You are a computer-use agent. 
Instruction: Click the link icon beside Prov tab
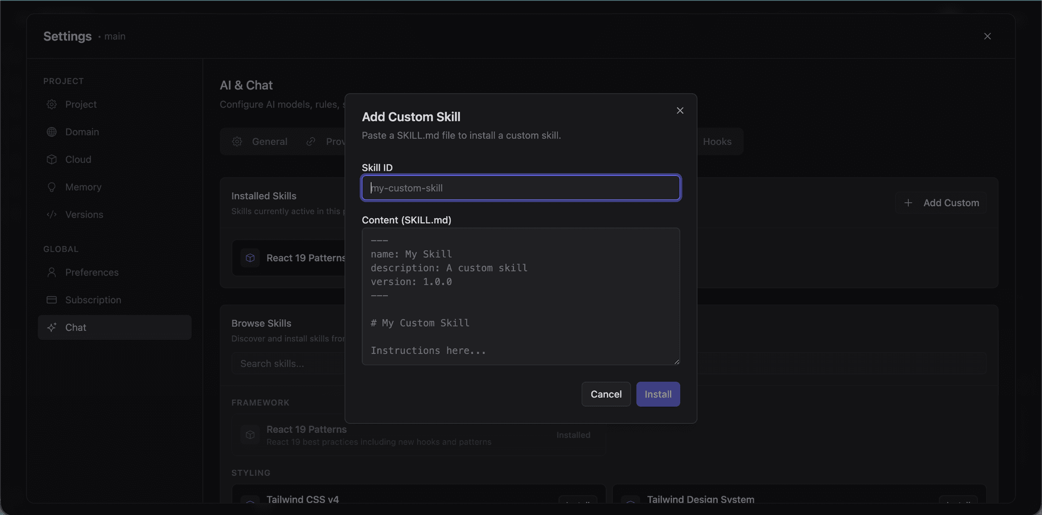311,142
